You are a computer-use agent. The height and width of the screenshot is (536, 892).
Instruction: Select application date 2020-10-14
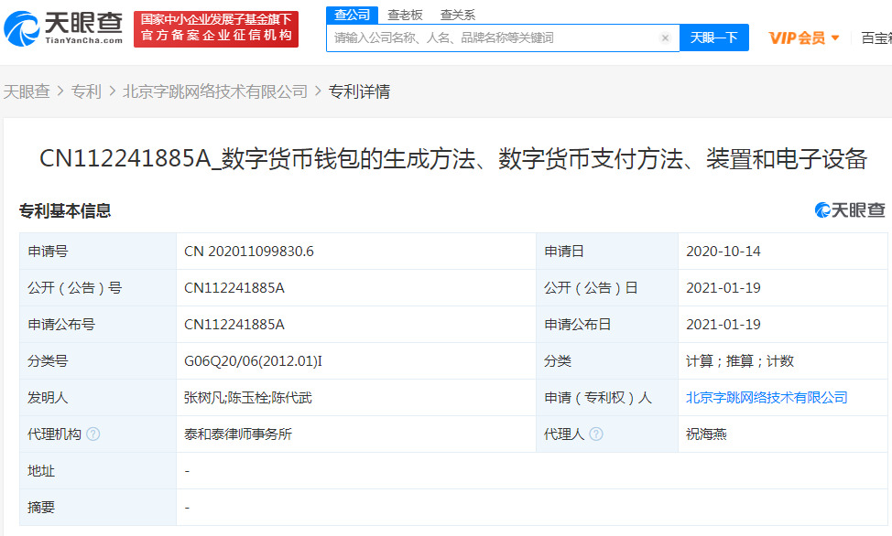[x=723, y=252]
